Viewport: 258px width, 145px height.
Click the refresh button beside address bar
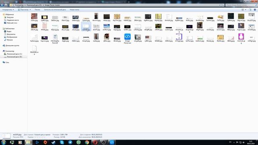[223, 5]
